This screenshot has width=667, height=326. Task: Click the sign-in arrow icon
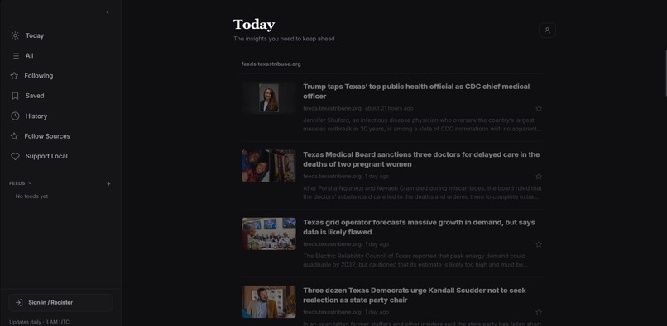coord(19,302)
